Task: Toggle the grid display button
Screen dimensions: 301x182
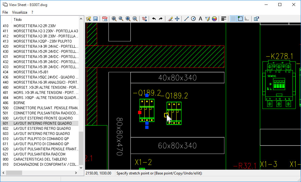Action: point(233,19)
